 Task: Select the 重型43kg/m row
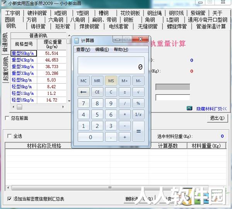pyautogui.click(x=38, y=60)
